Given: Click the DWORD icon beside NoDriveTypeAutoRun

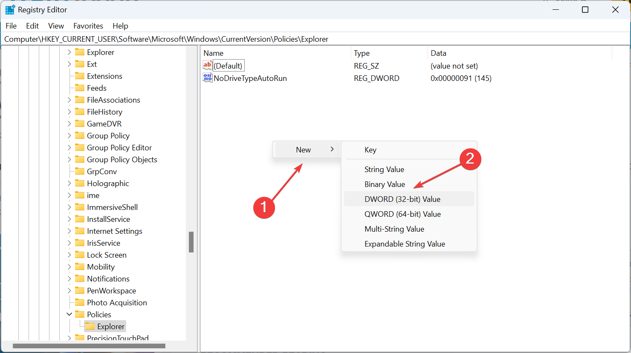Looking at the screenshot, I should [208, 78].
